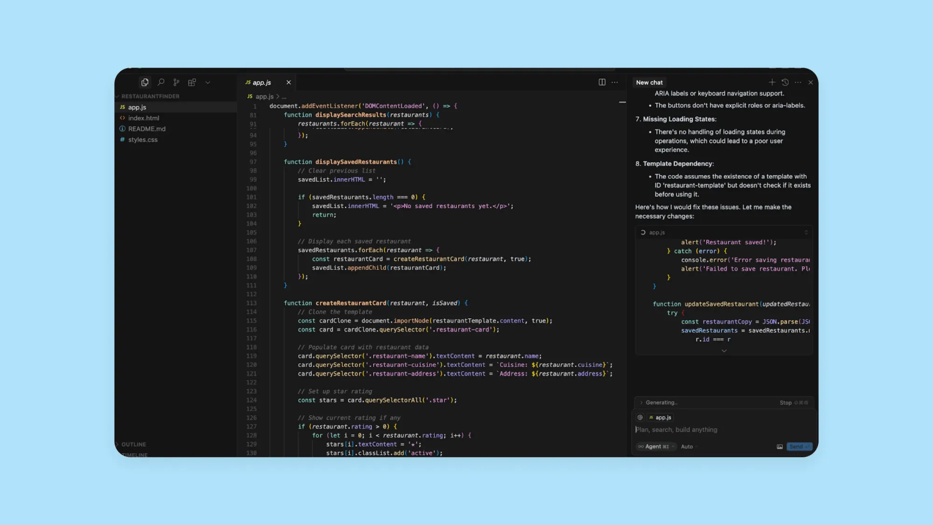The width and height of the screenshot is (933, 525).
Task: Switch to the app.js editor tab
Action: pos(262,82)
